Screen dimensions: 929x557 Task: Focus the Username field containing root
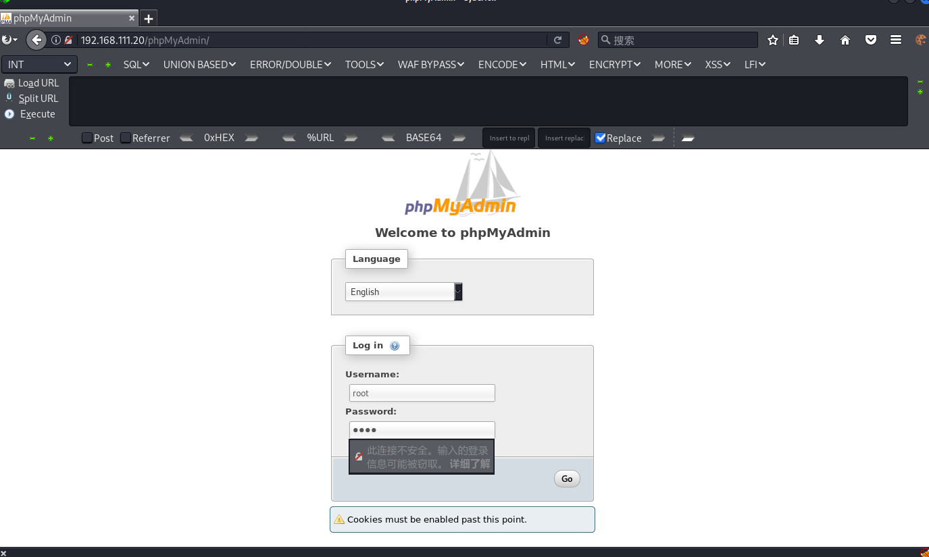(x=422, y=393)
